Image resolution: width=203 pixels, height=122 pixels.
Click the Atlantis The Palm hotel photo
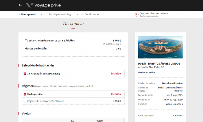160,47
